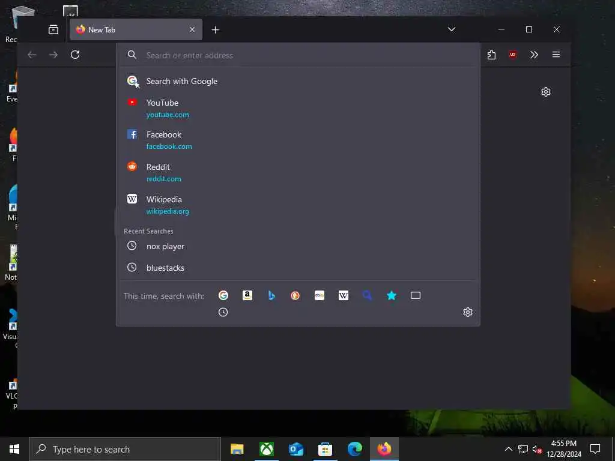Open Microsoft Edge from taskbar
This screenshot has height=461, width=615.
tap(354, 449)
